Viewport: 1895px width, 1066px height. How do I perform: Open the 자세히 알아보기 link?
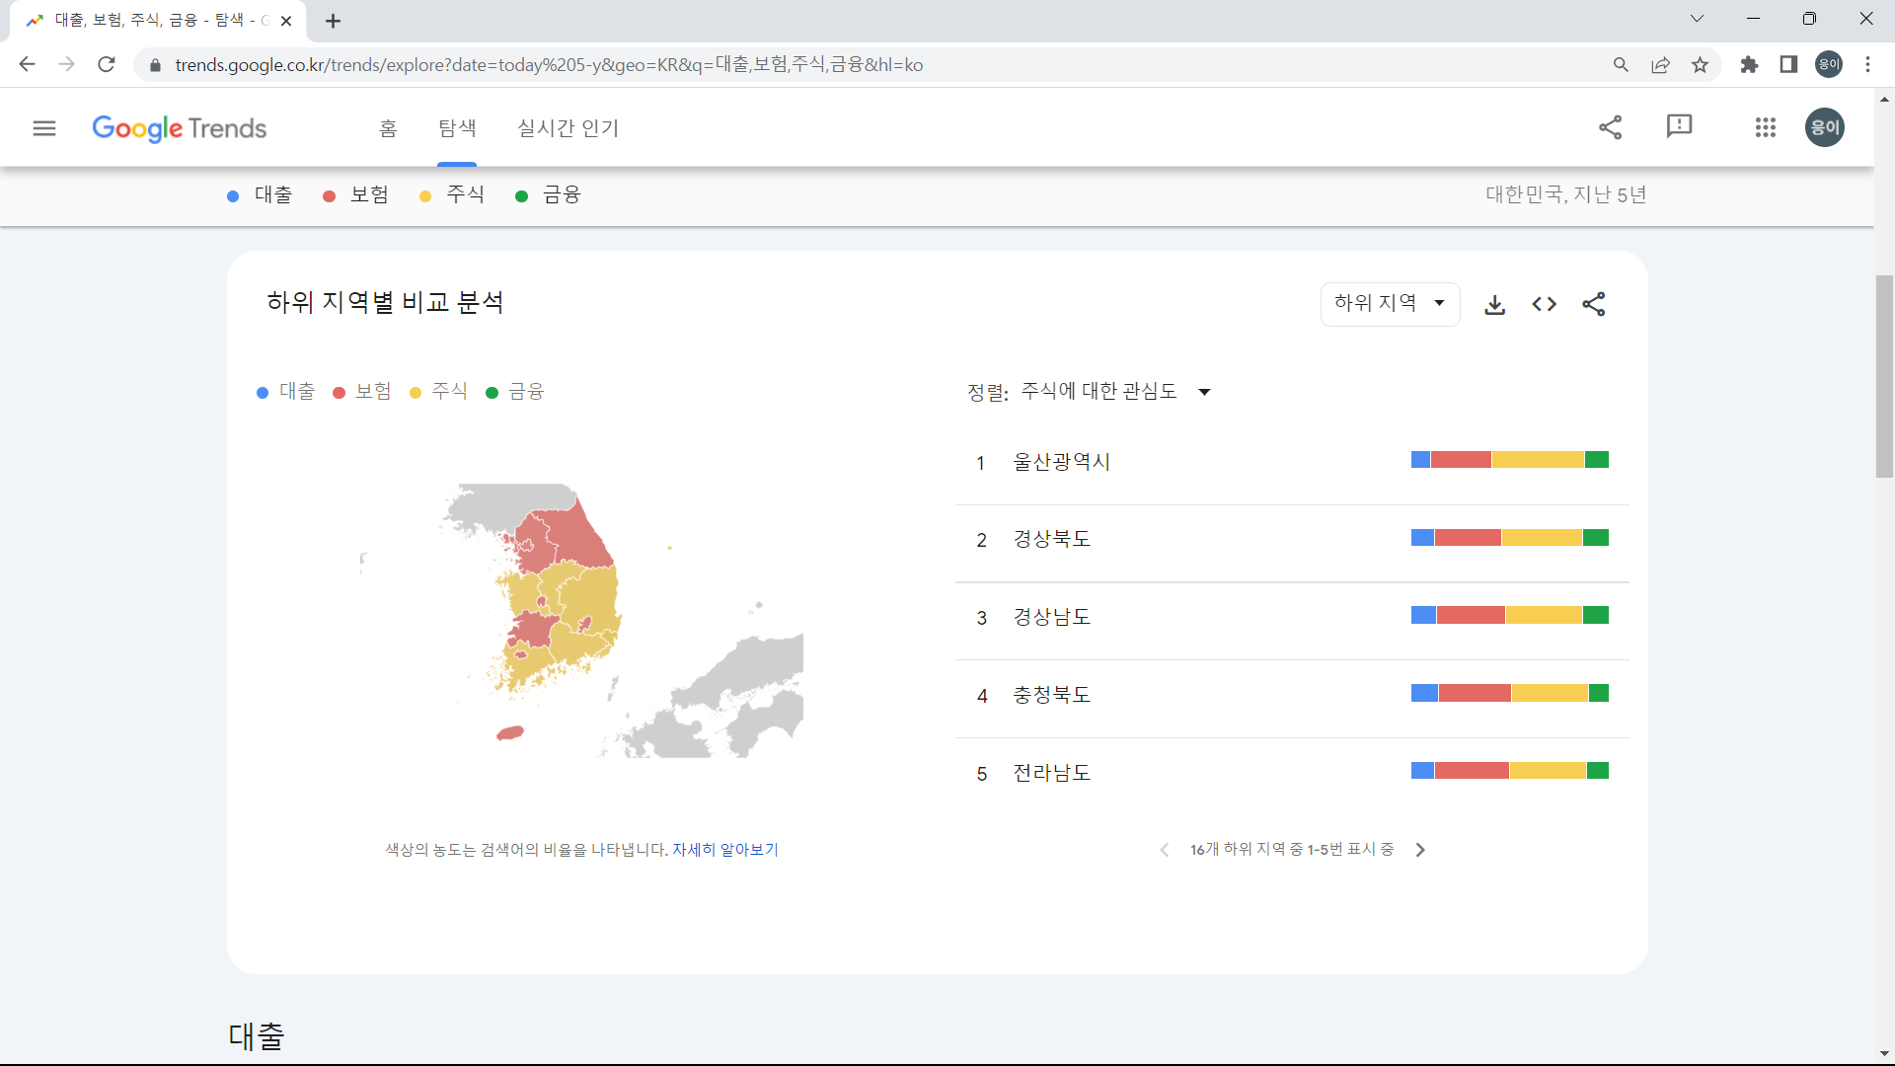(725, 850)
